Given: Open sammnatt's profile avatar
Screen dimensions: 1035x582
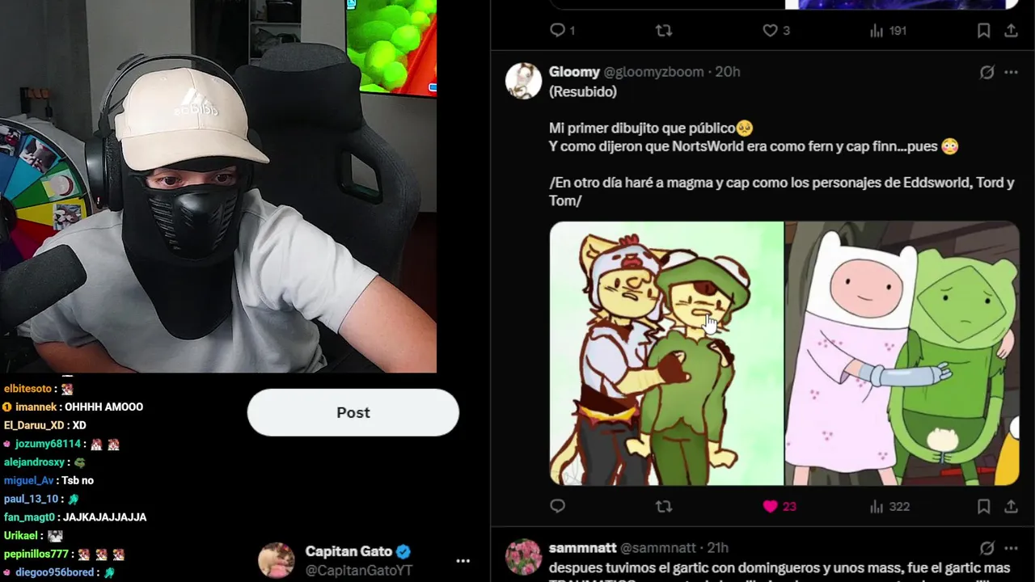Looking at the screenshot, I should tap(523, 557).
